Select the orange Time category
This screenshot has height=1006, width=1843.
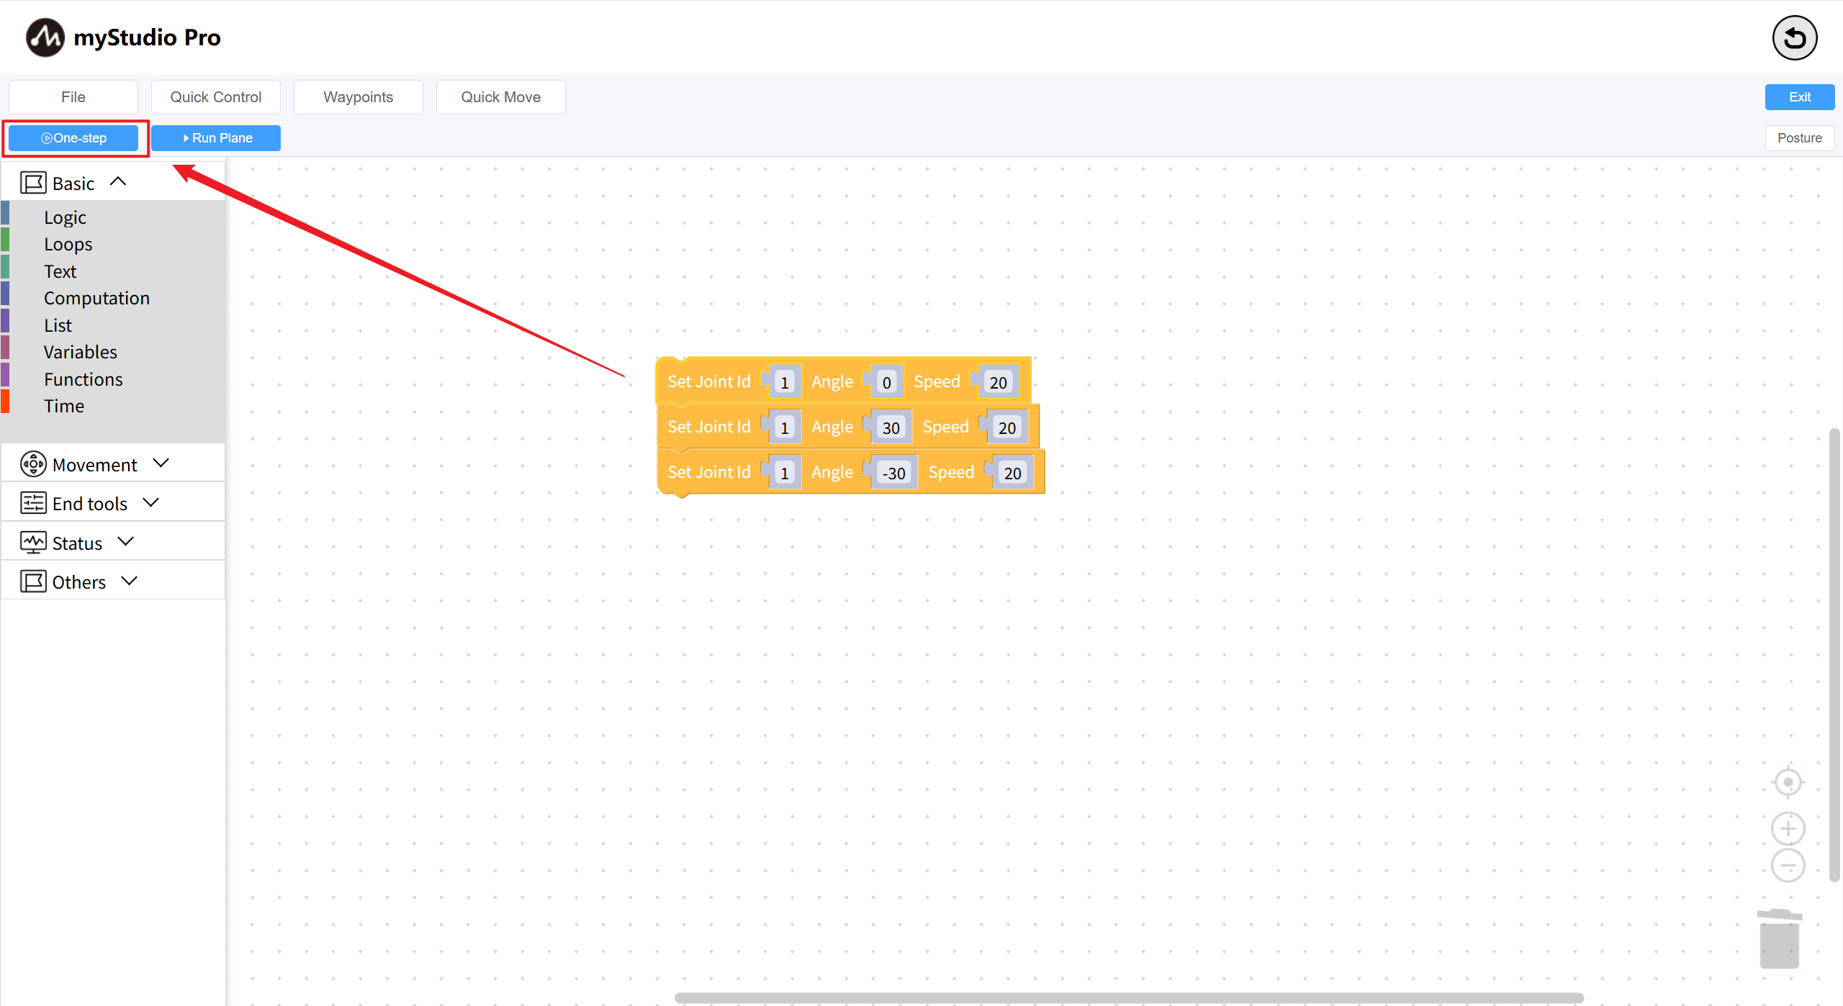tap(64, 406)
